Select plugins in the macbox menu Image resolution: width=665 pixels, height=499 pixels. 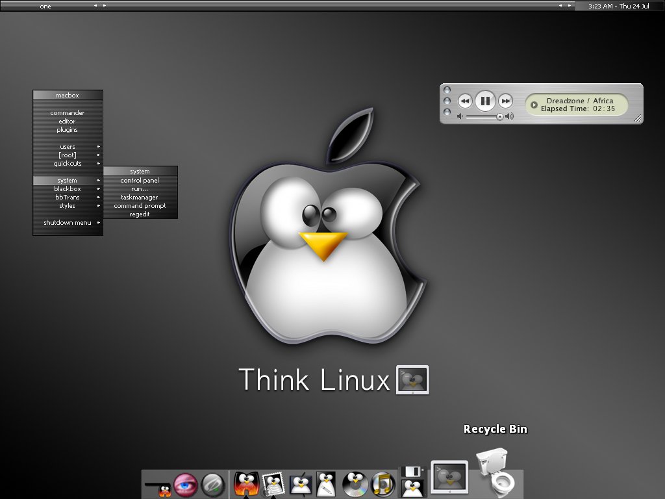click(x=68, y=130)
